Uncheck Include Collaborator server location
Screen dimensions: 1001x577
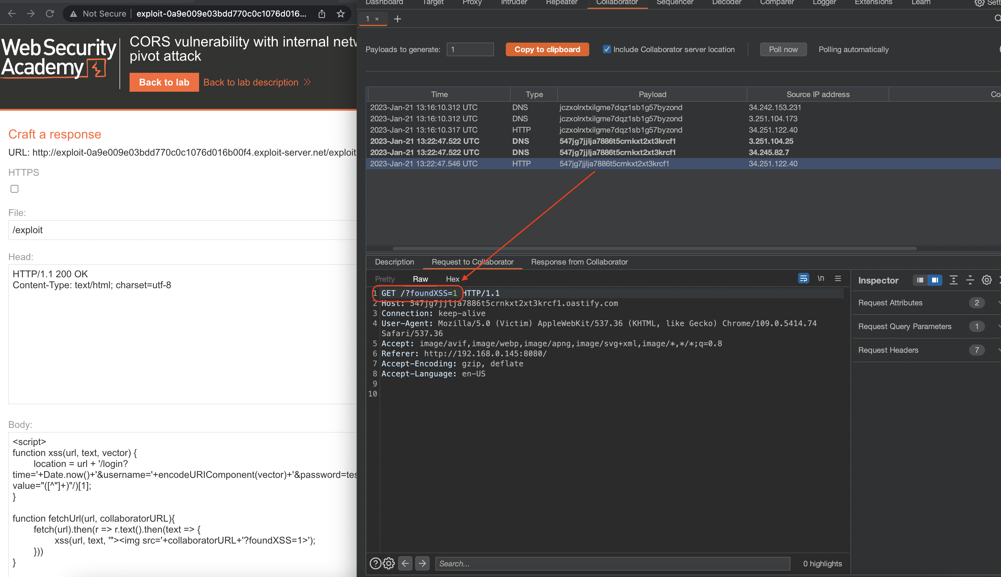[x=606, y=49]
